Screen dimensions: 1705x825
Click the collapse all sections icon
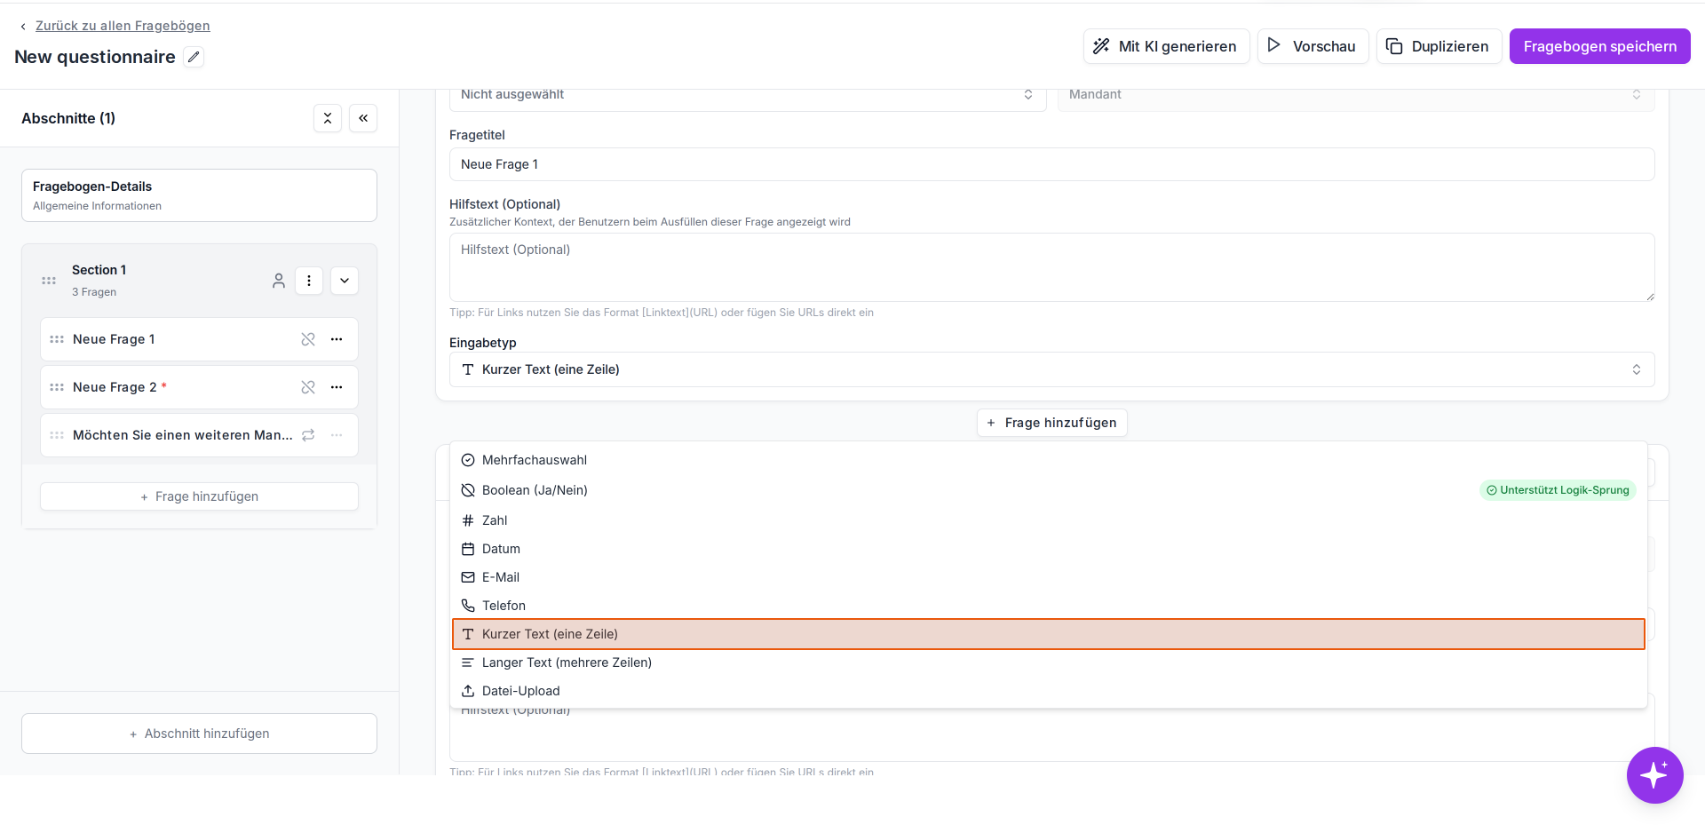(x=328, y=118)
